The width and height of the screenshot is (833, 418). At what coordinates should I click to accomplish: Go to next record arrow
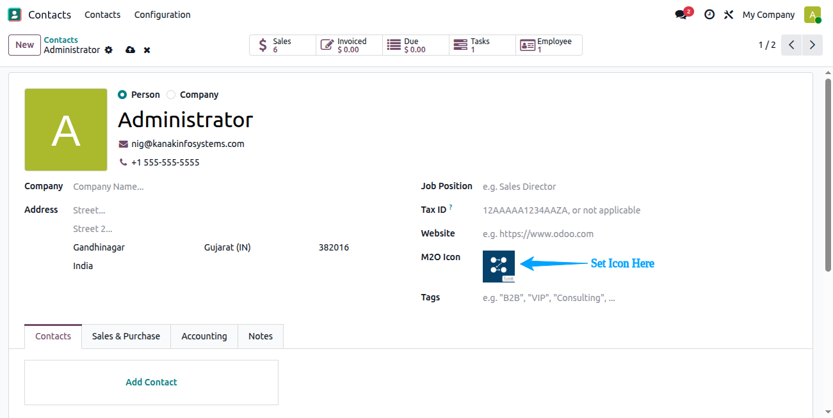click(x=813, y=45)
